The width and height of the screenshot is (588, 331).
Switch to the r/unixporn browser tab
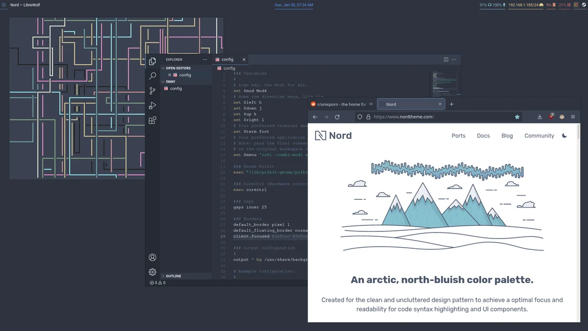(x=341, y=104)
